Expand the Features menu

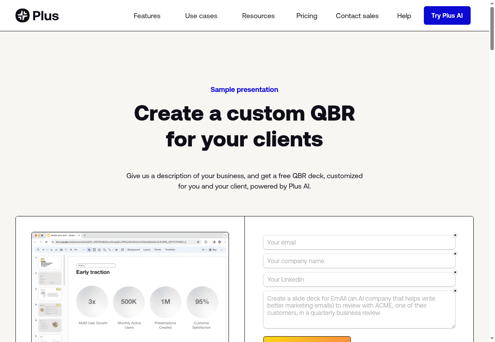[x=147, y=16]
